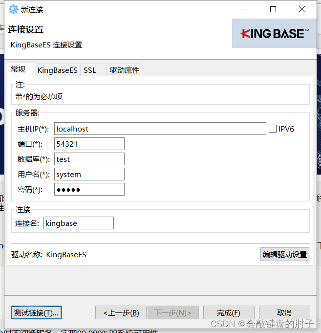Click the 端口 field showing 54321
This screenshot has height=333, width=321.
click(89, 144)
